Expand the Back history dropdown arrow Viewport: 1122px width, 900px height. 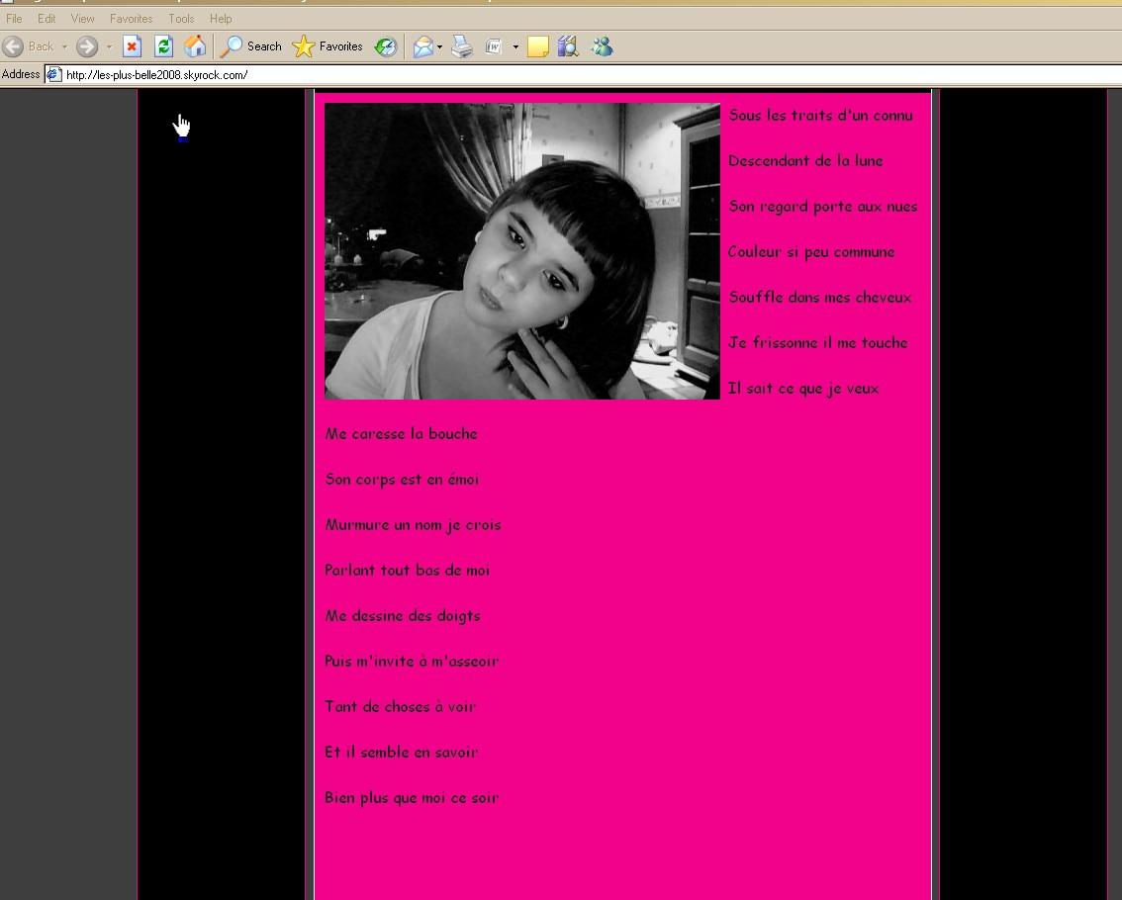point(64,47)
